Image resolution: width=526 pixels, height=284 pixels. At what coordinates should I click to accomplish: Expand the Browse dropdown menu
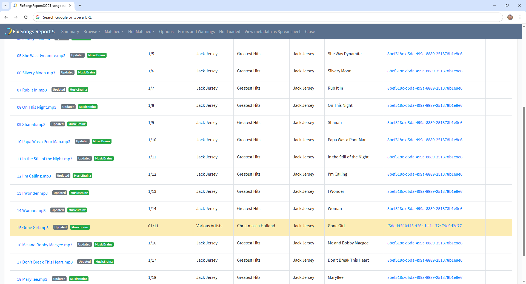pos(92,32)
